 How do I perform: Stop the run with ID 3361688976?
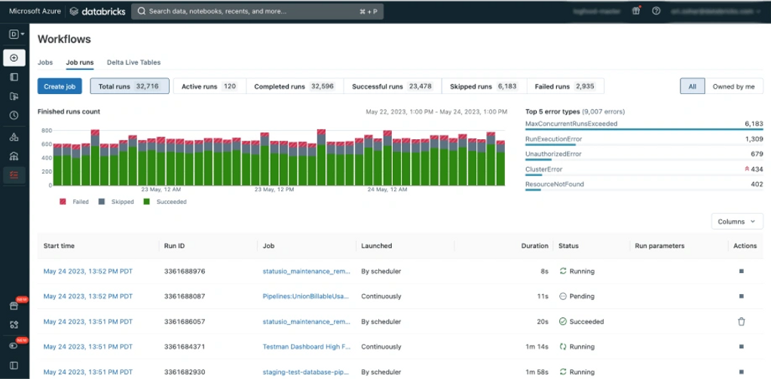pos(741,271)
